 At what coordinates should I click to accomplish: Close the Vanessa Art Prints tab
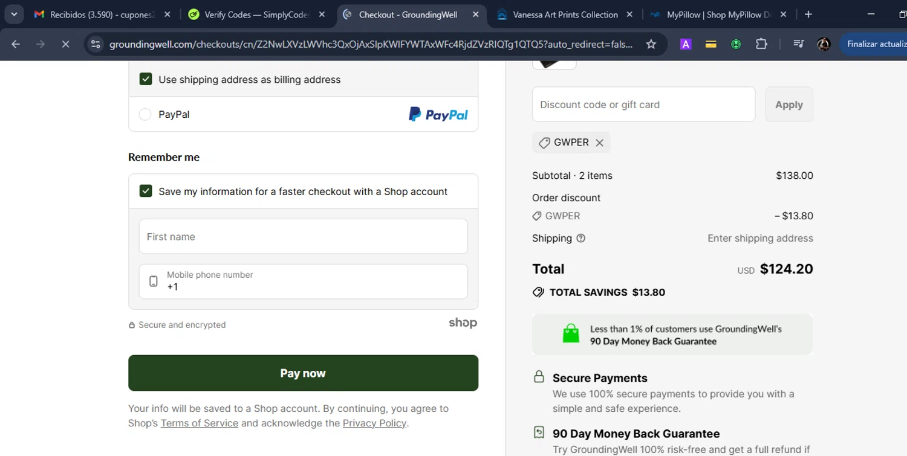click(630, 14)
